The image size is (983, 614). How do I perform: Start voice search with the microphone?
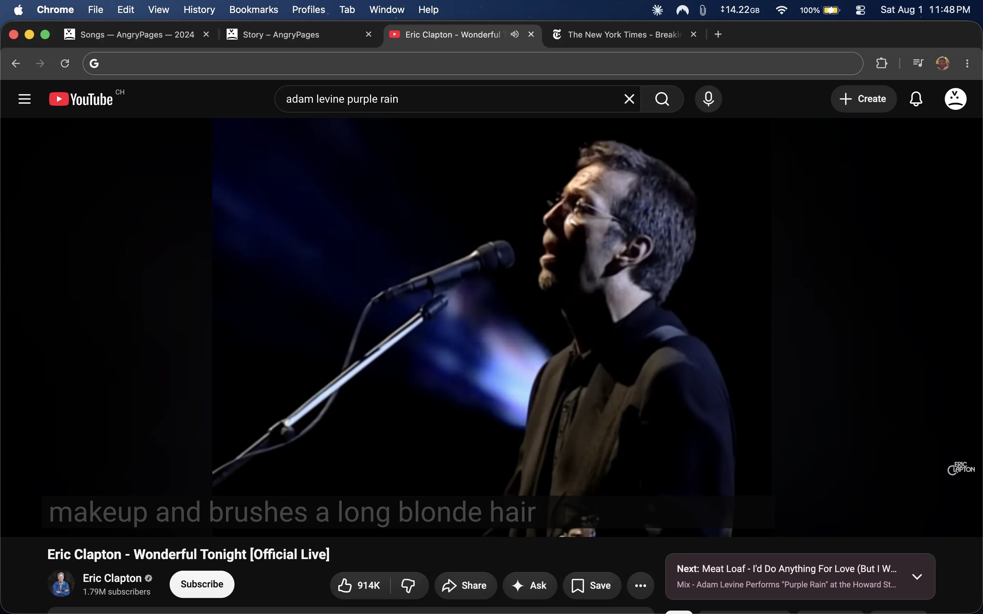tap(709, 99)
